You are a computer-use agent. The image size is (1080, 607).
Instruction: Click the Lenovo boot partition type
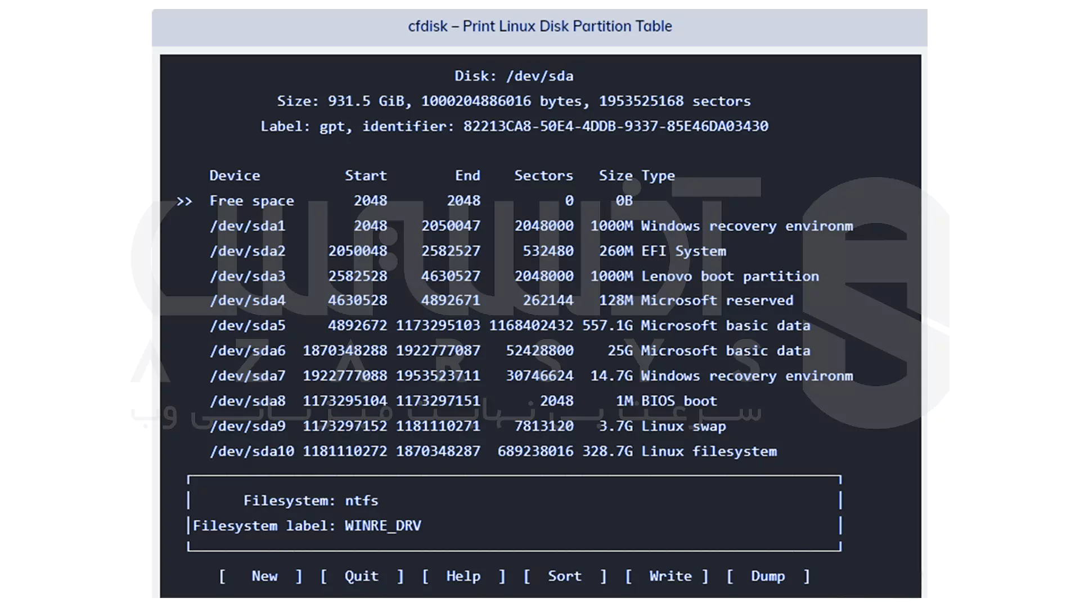pos(730,277)
